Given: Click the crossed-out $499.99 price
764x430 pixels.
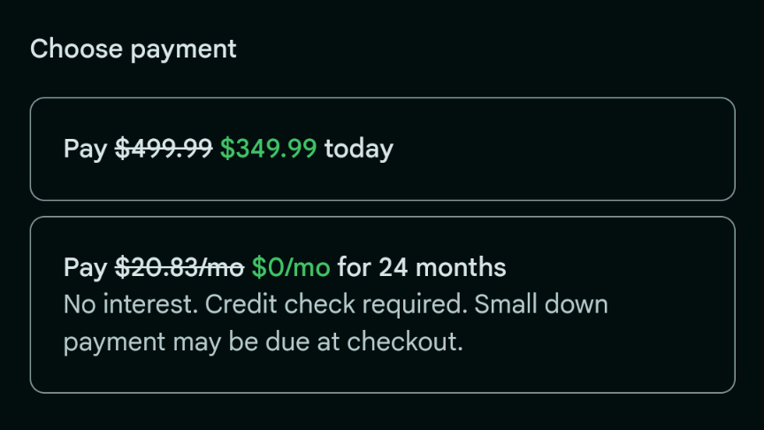Looking at the screenshot, I should [x=164, y=149].
